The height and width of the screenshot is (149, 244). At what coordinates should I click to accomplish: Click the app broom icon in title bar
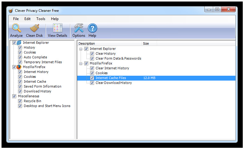tap(11, 11)
